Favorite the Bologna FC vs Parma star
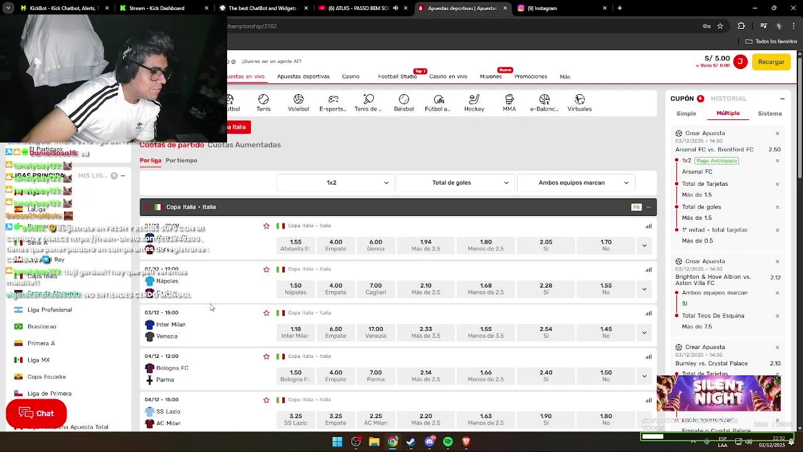This screenshot has height=452, width=803. pyautogui.click(x=267, y=357)
